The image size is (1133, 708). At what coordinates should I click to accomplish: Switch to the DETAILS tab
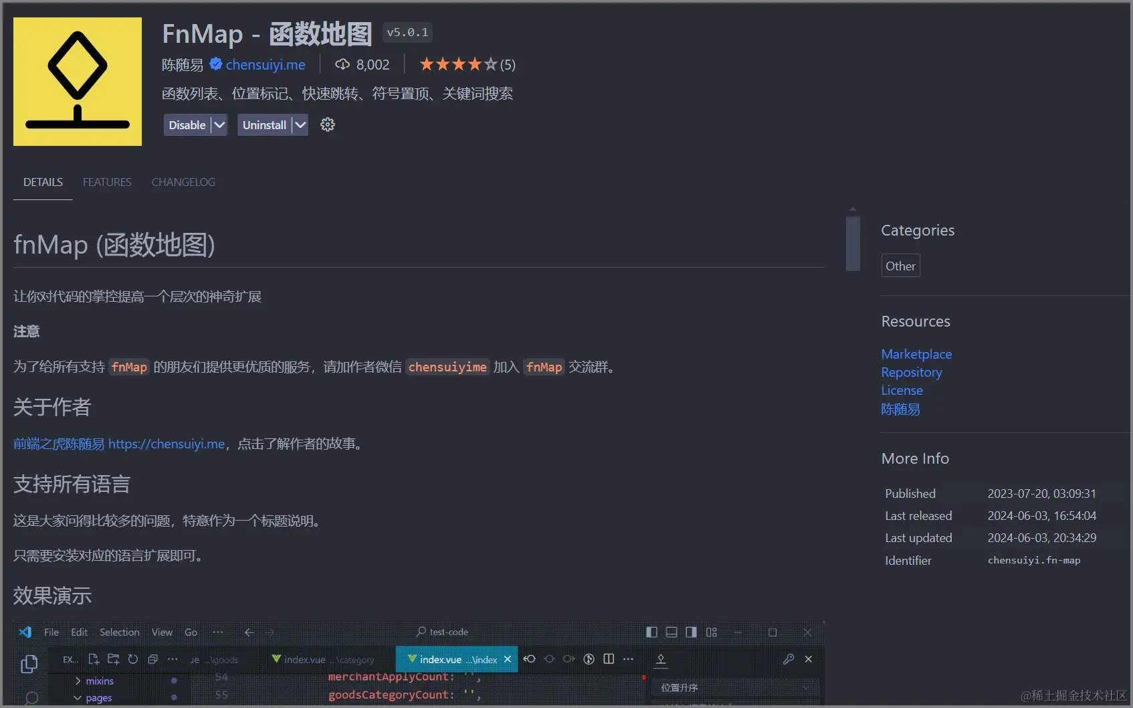[x=43, y=182]
